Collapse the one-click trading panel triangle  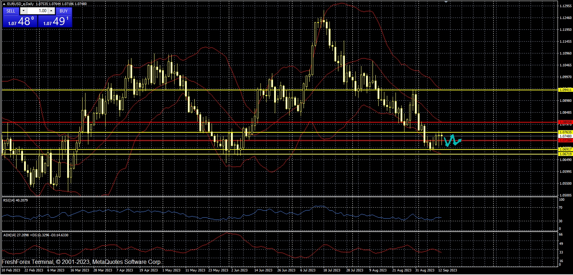[x=4, y=4]
